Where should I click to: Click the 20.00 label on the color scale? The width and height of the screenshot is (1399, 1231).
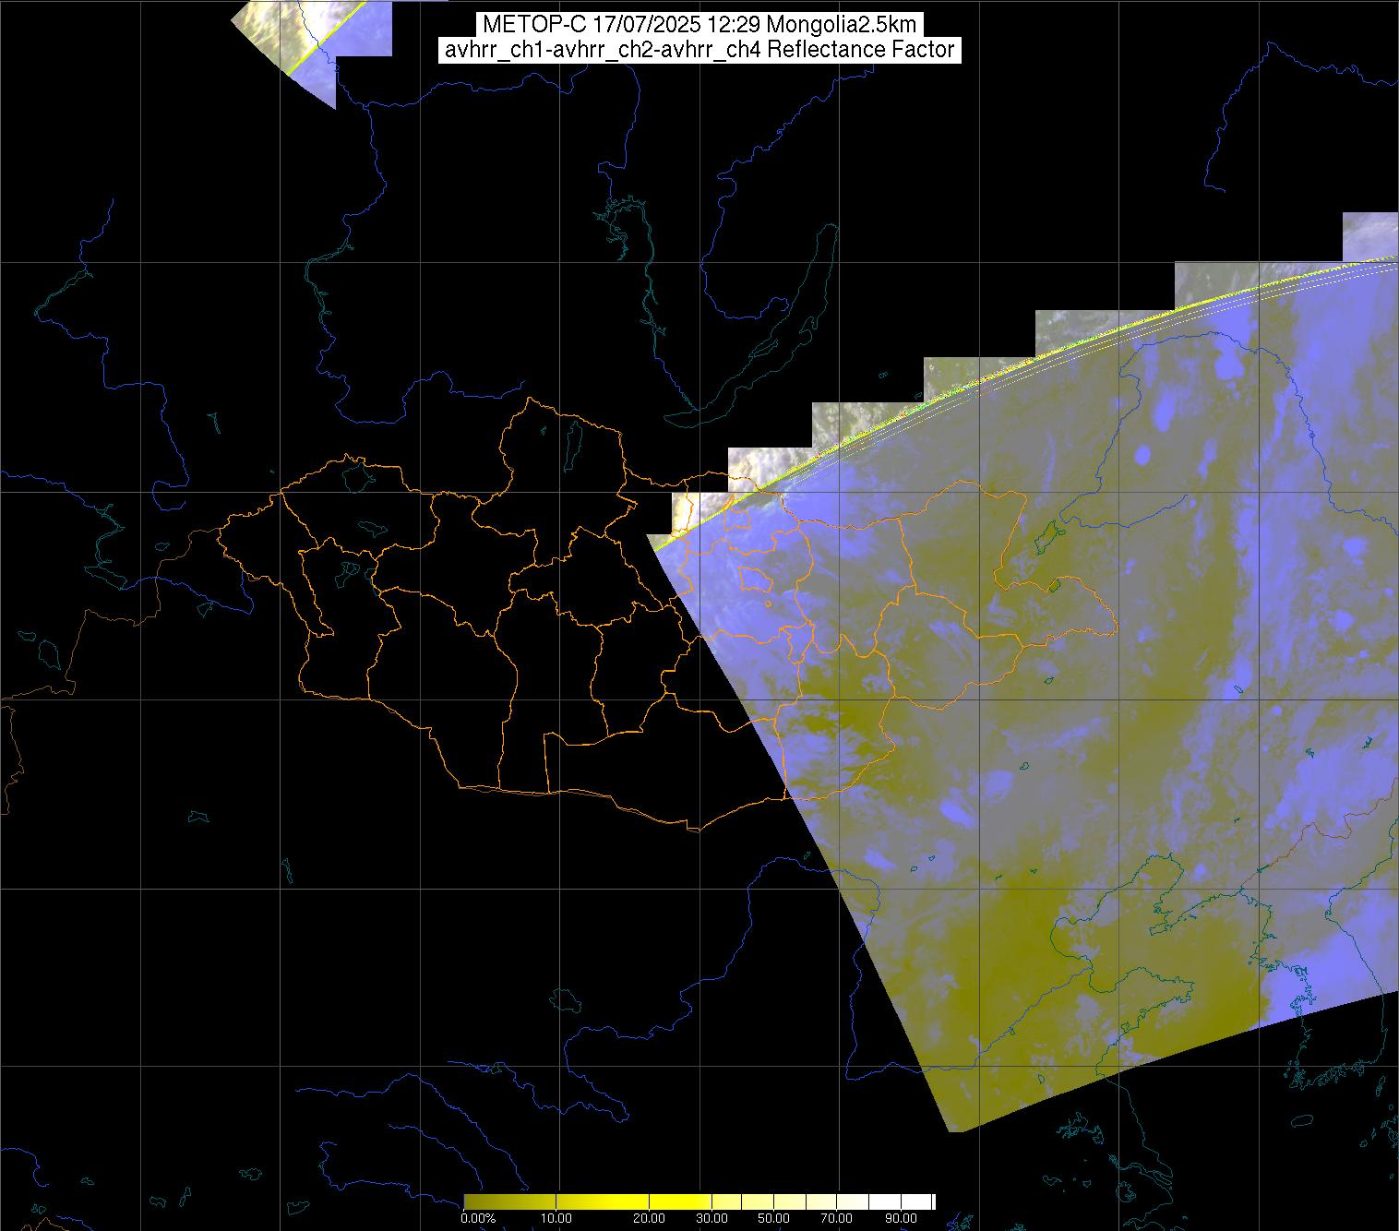coord(650,1218)
